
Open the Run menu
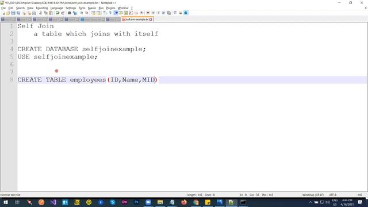pyautogui.click(x=101, y=8)
